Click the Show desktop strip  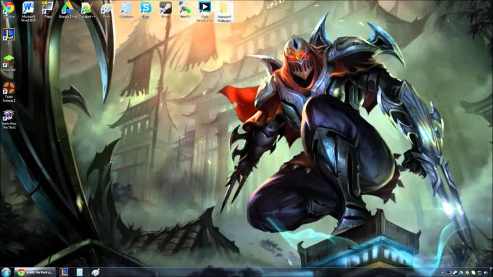tap(492, 272)
